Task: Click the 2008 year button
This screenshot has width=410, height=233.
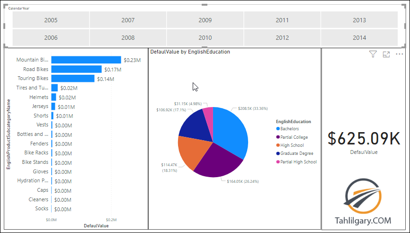Action: click(x=128, y=38)
